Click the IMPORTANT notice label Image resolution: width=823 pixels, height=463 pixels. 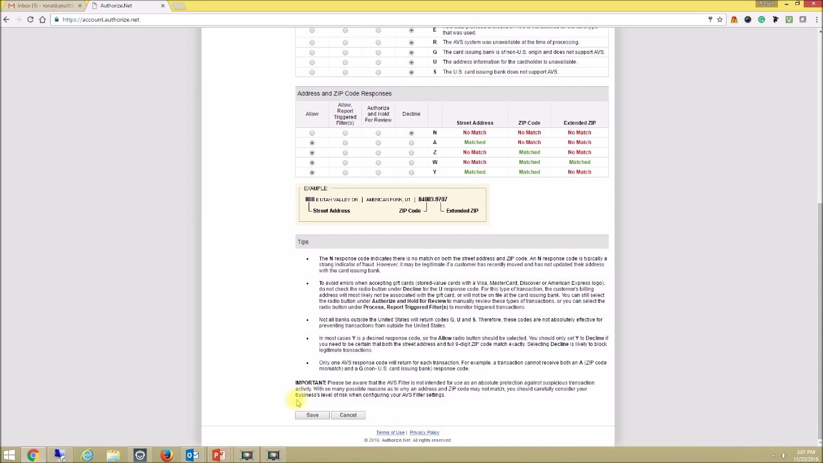click(x=311, y=383)
